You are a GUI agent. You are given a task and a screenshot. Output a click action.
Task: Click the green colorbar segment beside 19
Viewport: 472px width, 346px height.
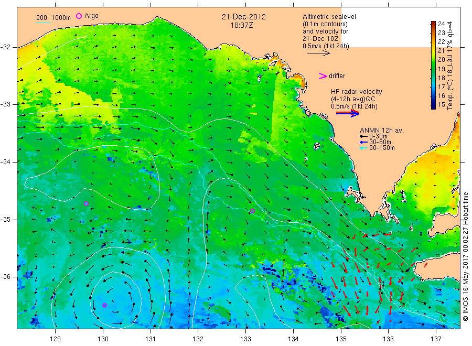433,69
